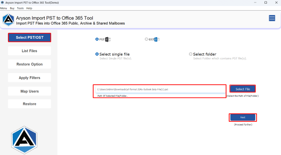Select the PST radio button
This screenshot has height=155, width=281.
pos(97,39)
